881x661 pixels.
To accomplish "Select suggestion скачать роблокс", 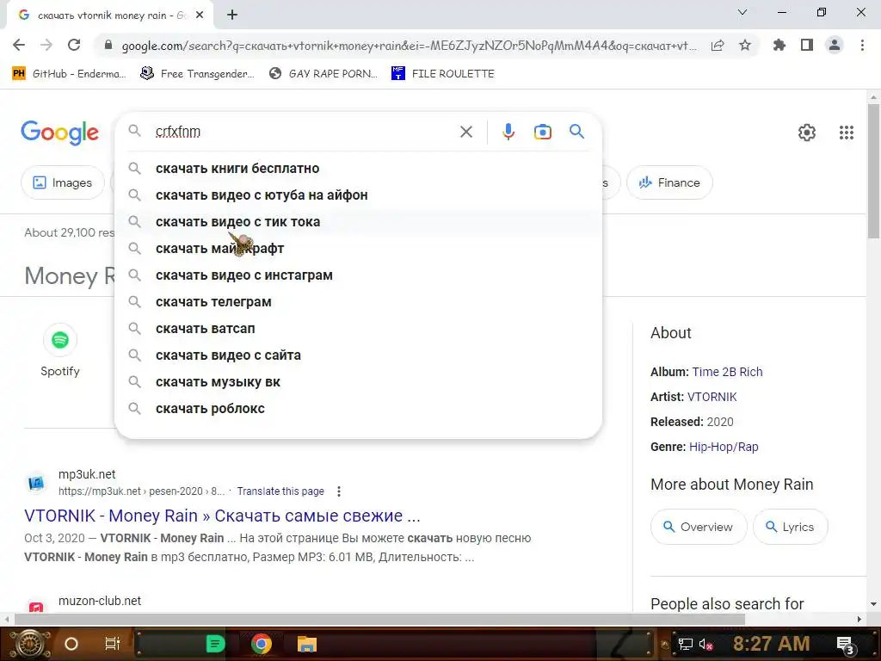I will click(x=358, y=409).
